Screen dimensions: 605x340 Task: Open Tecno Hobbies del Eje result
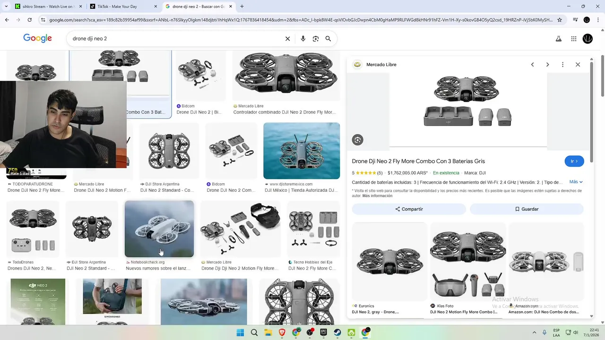point(314,229)
